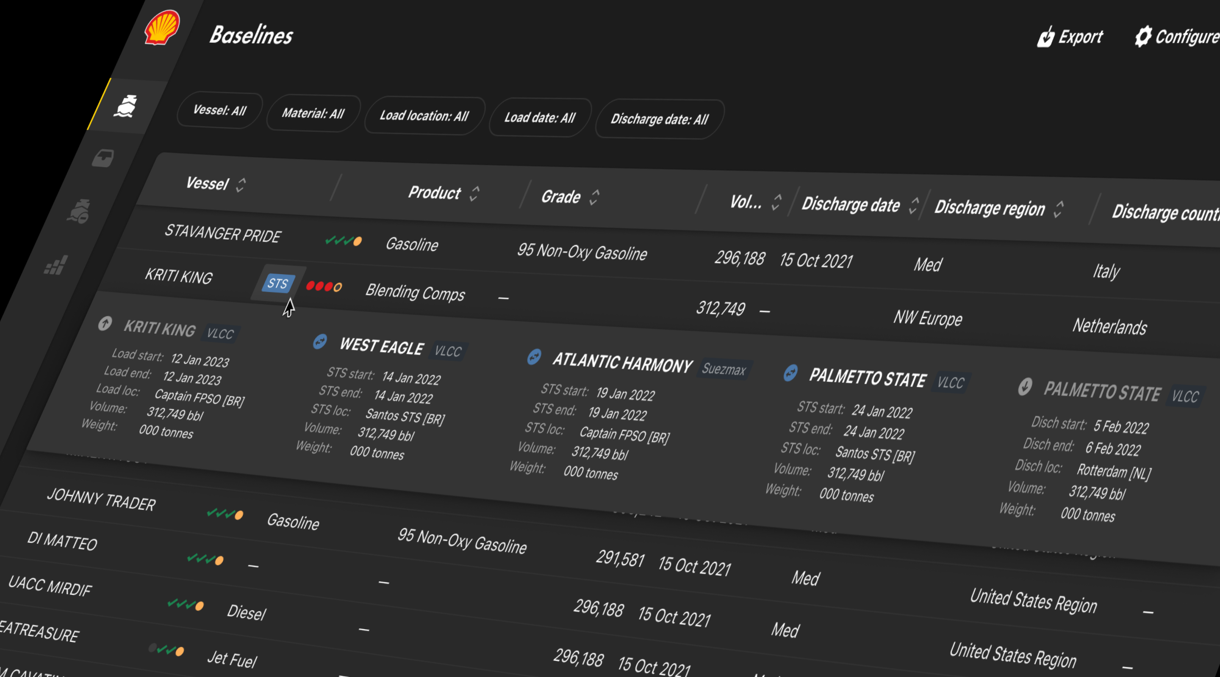This screenshot has height=677, width=1220.
Task: Open the Vessel: All filter
Action: [x=219, y=111]
